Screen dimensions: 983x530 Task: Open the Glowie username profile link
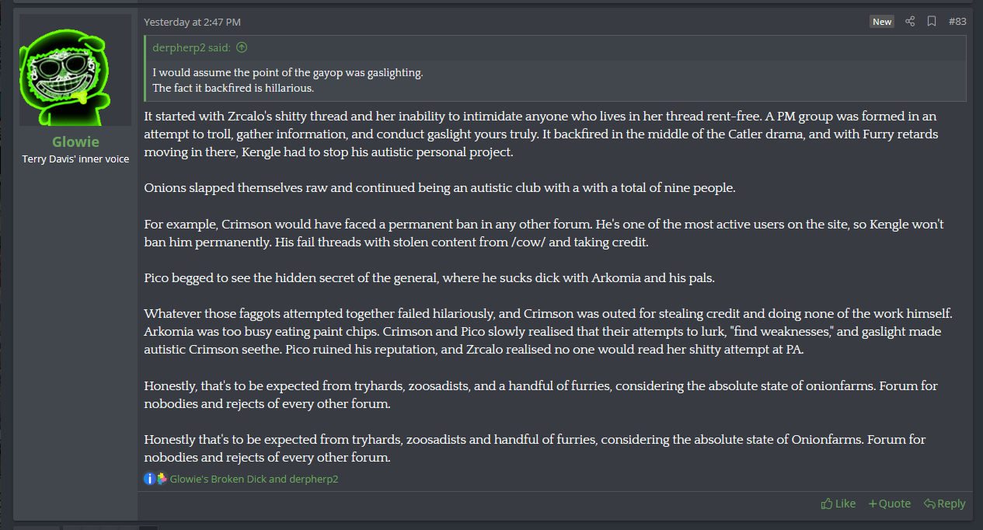coord(75,141)
